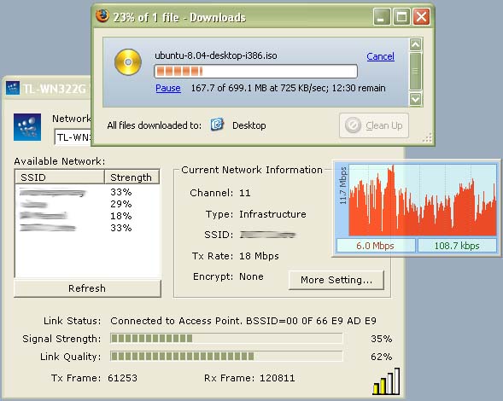This screenshot has height=401, width=503.
Task: Click the Encrypt None value
Action: (251, 276)
